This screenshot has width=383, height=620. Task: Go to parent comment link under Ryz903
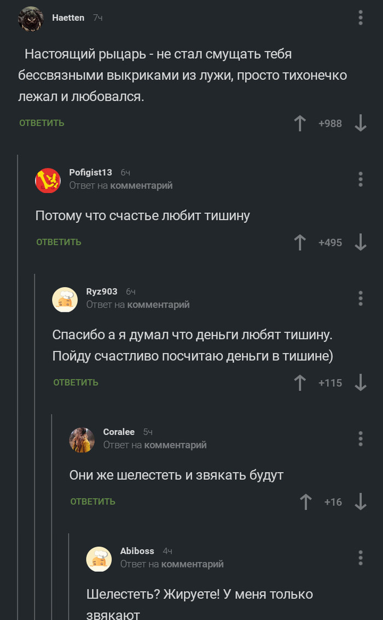pyautogui.click(x=158, y=305)
